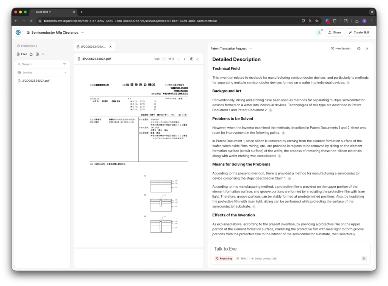Click the upload file icon beside Files
Viewport: 388px width, 286px height.
pos(31,54)
